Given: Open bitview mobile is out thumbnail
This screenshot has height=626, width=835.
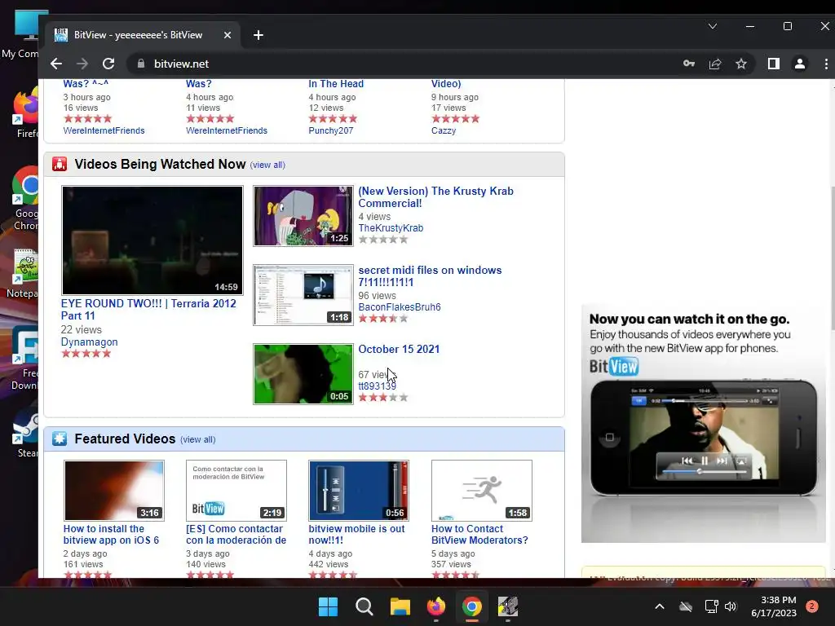Looking at the screenshot, I should pos(359,490).
